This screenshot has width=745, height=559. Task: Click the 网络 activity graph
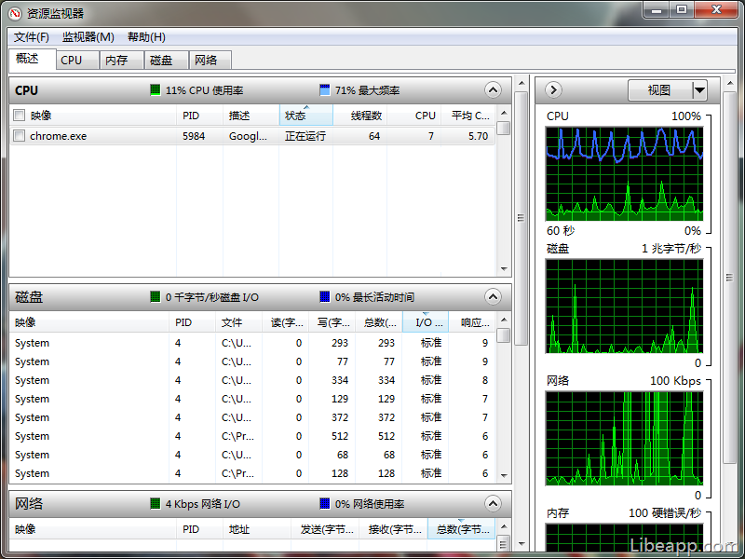(x=624, y=438)
